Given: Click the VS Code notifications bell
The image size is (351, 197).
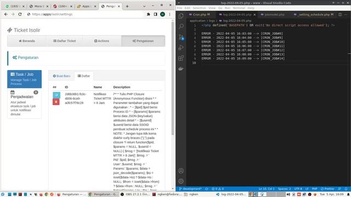Looking at the screenshot, I should pos(346,189).
